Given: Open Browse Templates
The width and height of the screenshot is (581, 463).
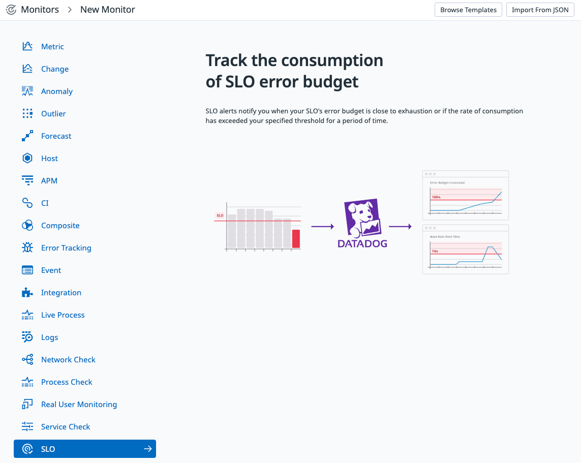Looking at the screenshot, I should click(x=468, y=10).
